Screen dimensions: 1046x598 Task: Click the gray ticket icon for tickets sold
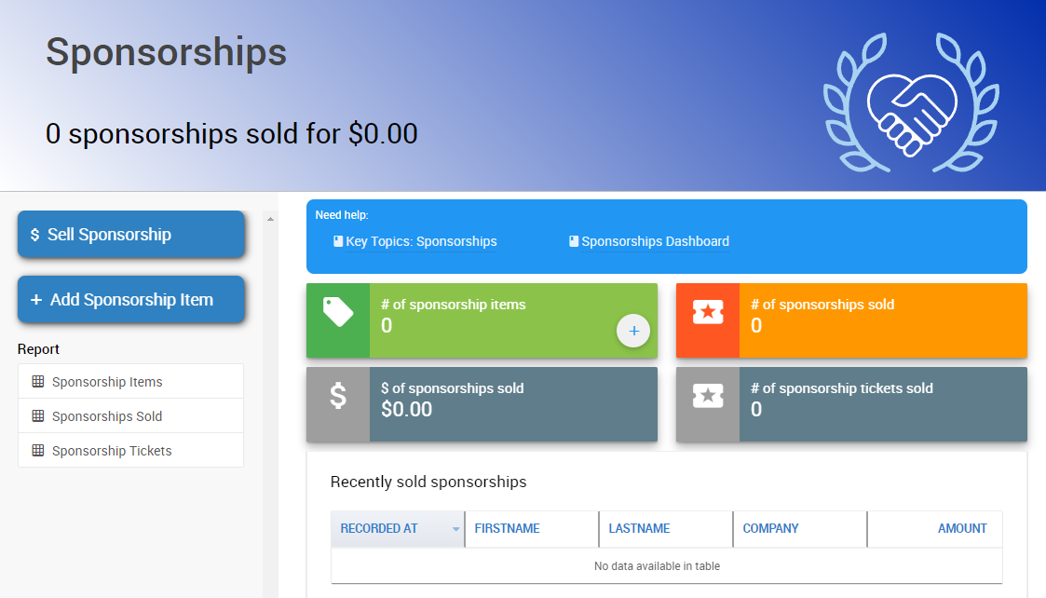pyautogui.click(x=708, y=396)
